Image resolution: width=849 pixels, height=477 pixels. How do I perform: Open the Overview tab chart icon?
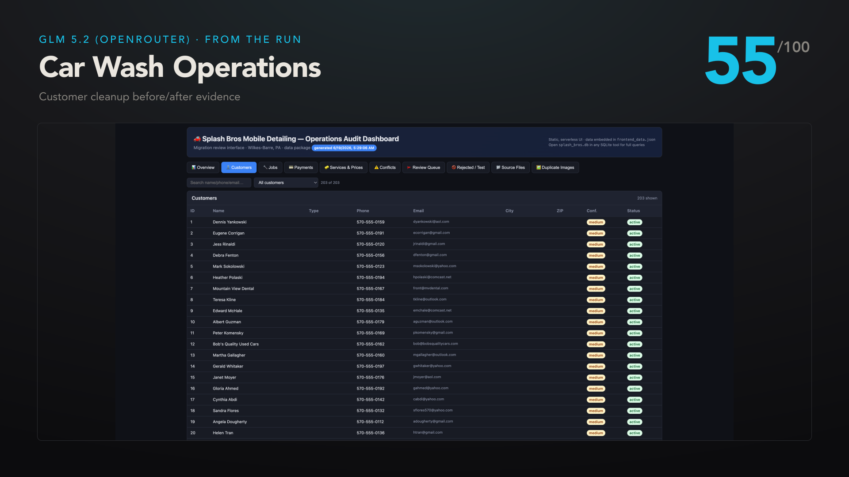coord(194,167)
